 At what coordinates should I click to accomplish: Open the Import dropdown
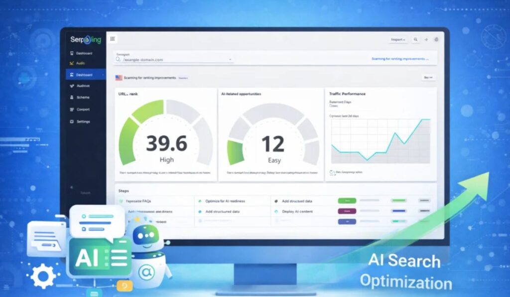[x=397, y=39]
